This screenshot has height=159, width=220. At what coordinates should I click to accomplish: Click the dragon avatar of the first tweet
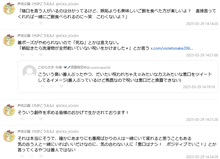point(9,9)
